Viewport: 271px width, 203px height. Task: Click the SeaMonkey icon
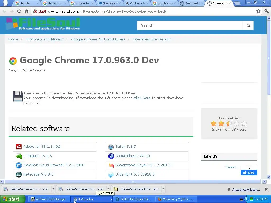111,156
